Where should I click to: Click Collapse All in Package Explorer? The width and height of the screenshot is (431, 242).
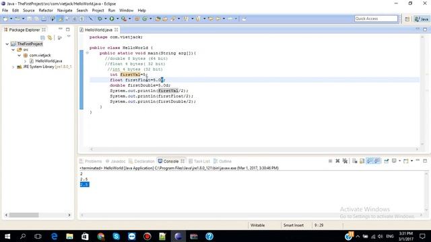coord(42,38)
